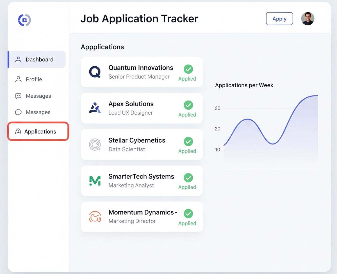Click the Applications sidebar icon
This screenshot has width=337, height=274.
point(18,132)
